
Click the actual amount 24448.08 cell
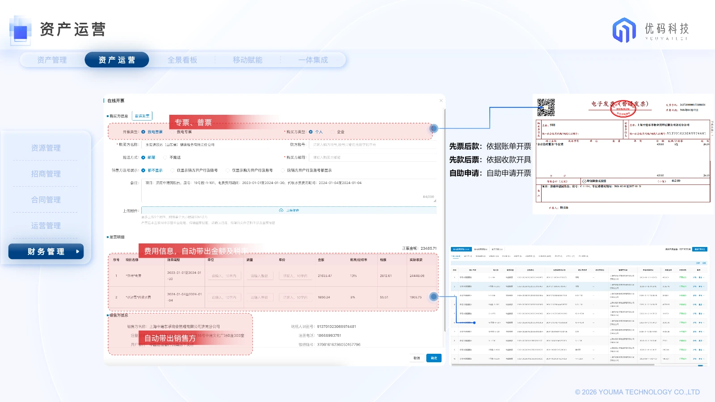pyautogui.click(x=417, y=276)
